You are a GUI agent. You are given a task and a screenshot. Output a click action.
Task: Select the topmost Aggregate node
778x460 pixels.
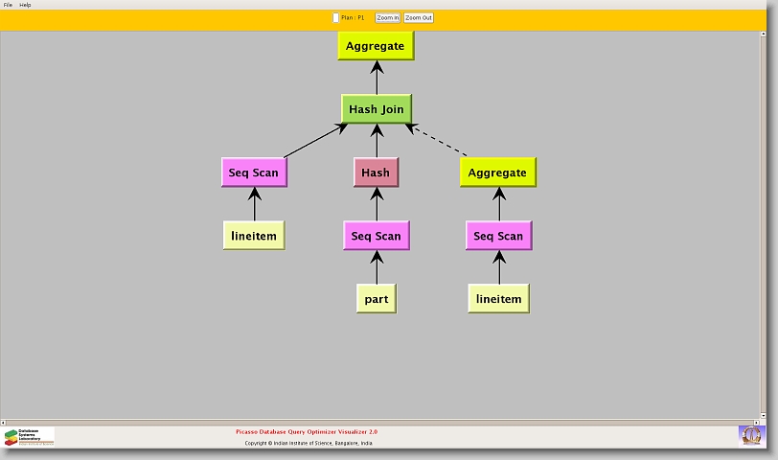(376, 45)
